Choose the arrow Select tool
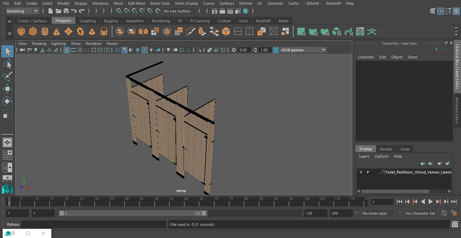Image resolution: width=461 pixels, height=238 pixels. coord(7,51)
